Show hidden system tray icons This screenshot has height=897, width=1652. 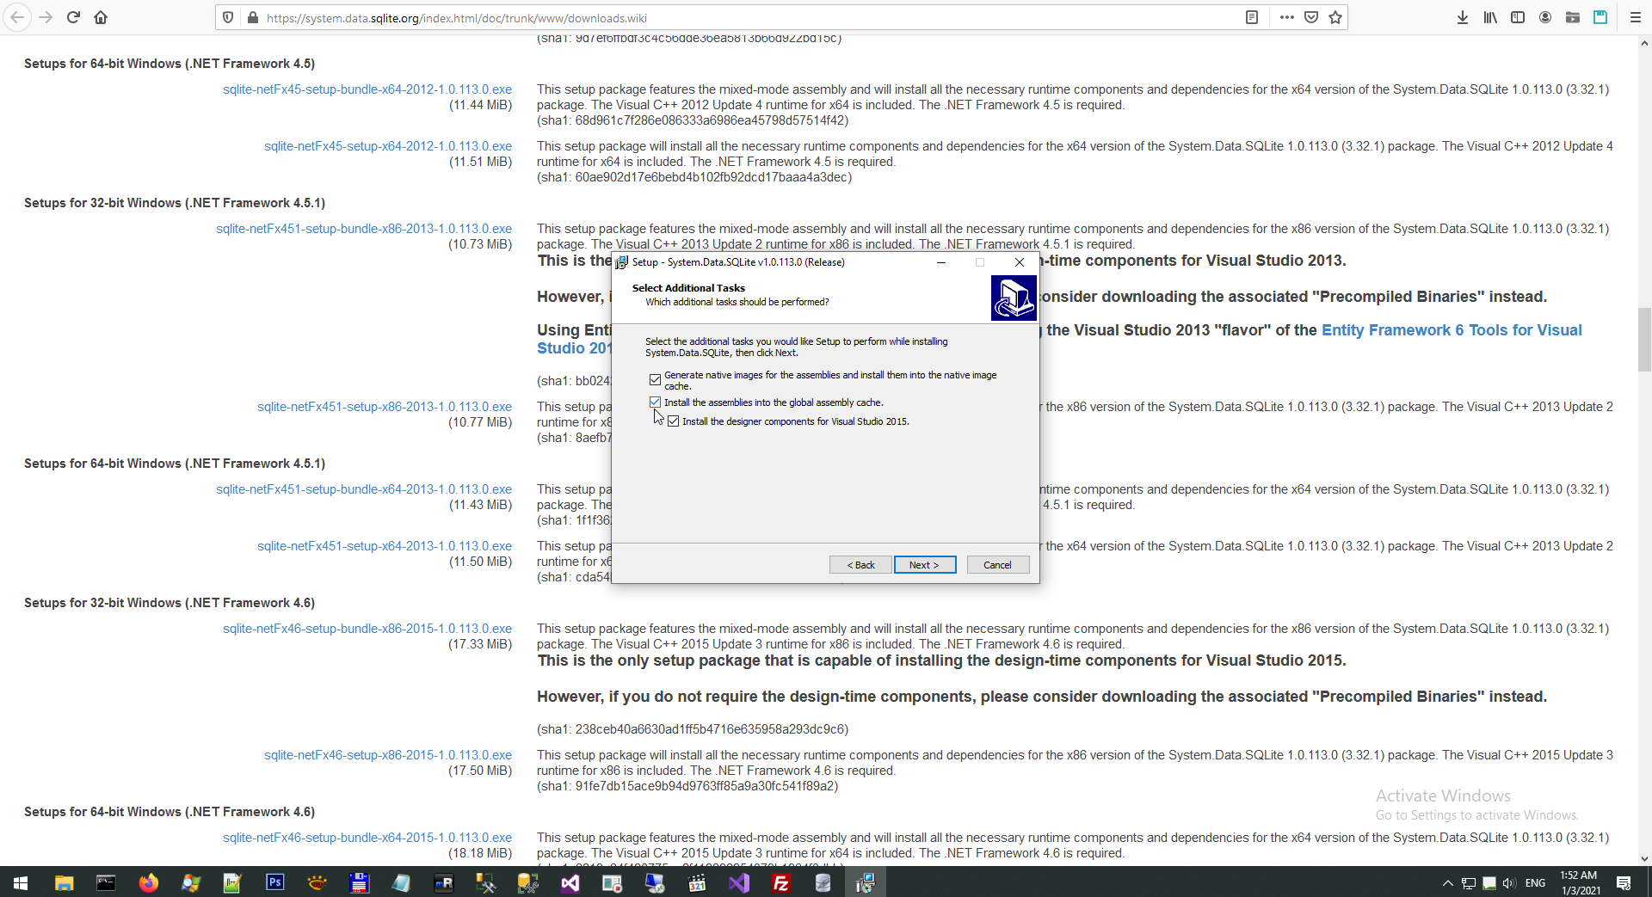coord(1447,883)
